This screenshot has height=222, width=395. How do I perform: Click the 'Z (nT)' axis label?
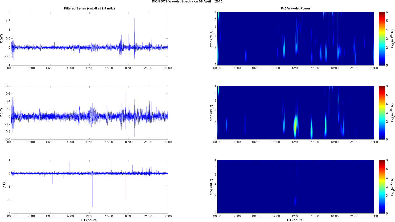click(x=4, y=187)
